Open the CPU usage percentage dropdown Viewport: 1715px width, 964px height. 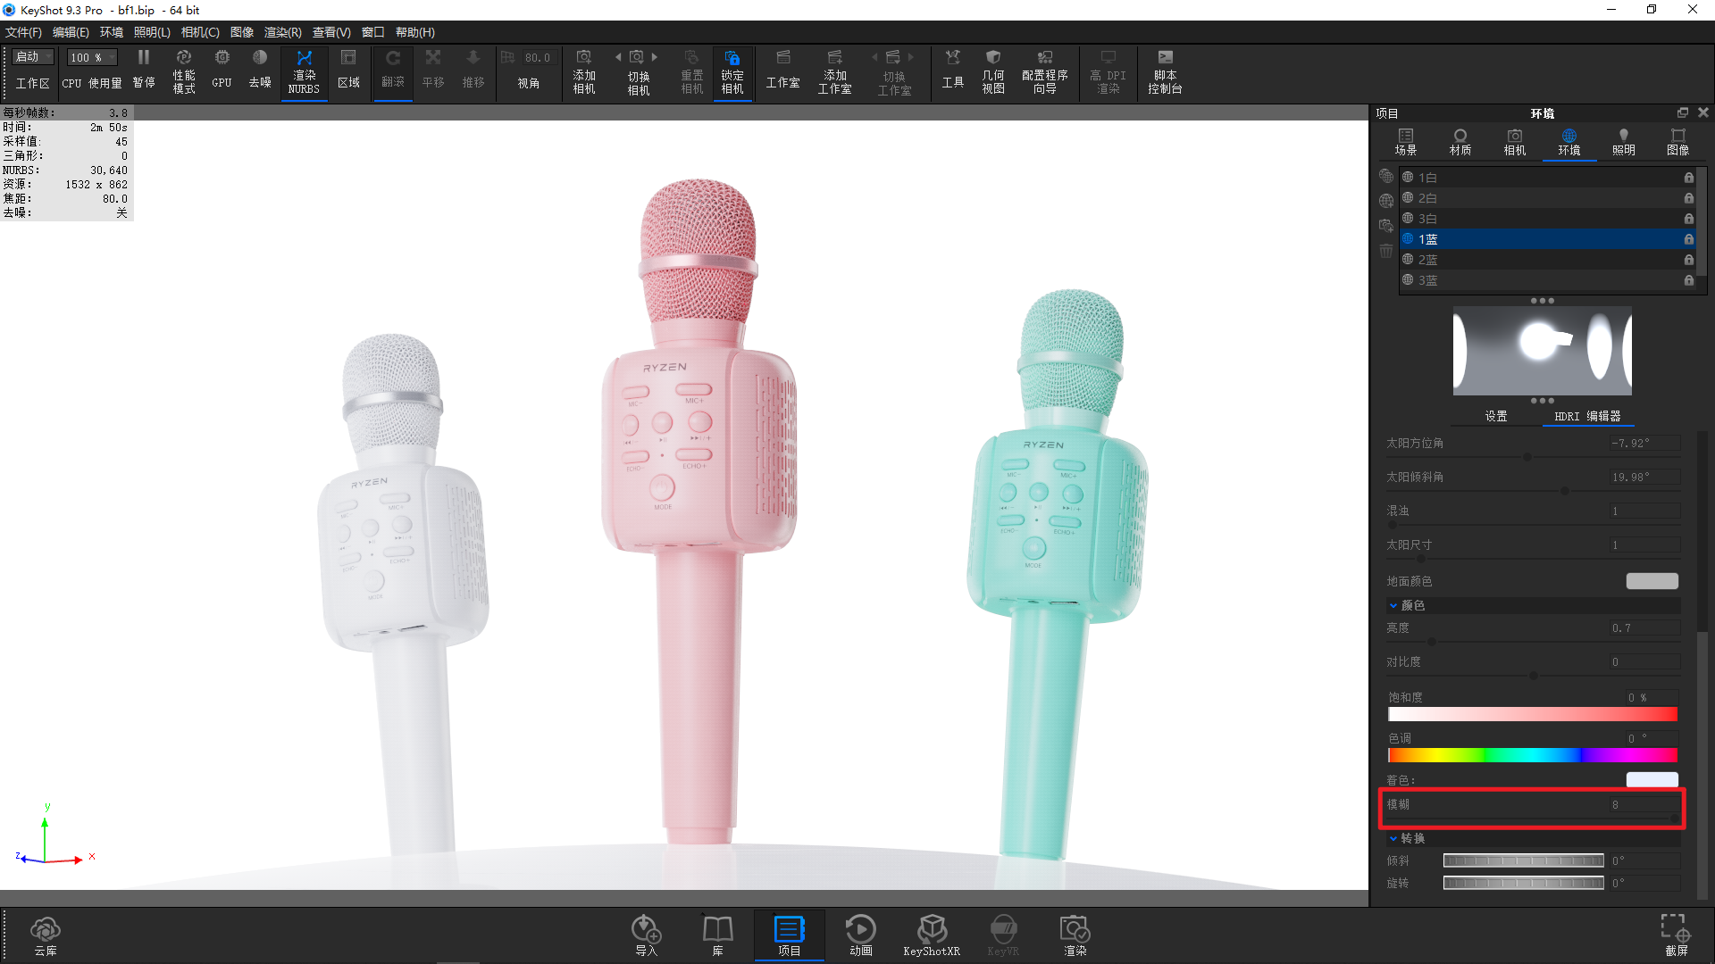click(91, 56)
